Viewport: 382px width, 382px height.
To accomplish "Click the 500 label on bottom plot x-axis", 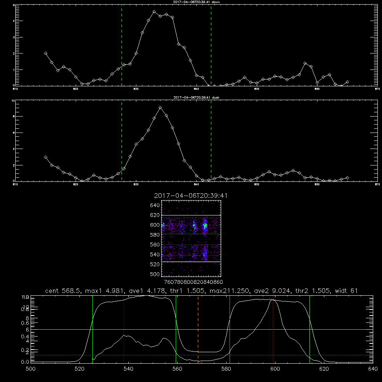I will pos(31,369).
